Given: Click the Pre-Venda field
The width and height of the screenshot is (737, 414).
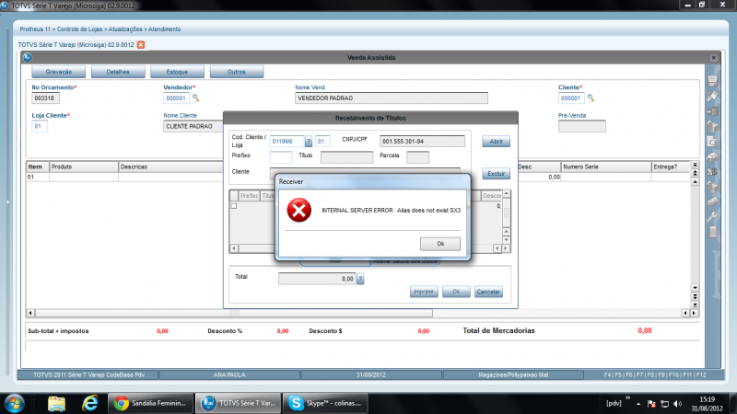Looking at the screenshot, I should click(582, 126).
